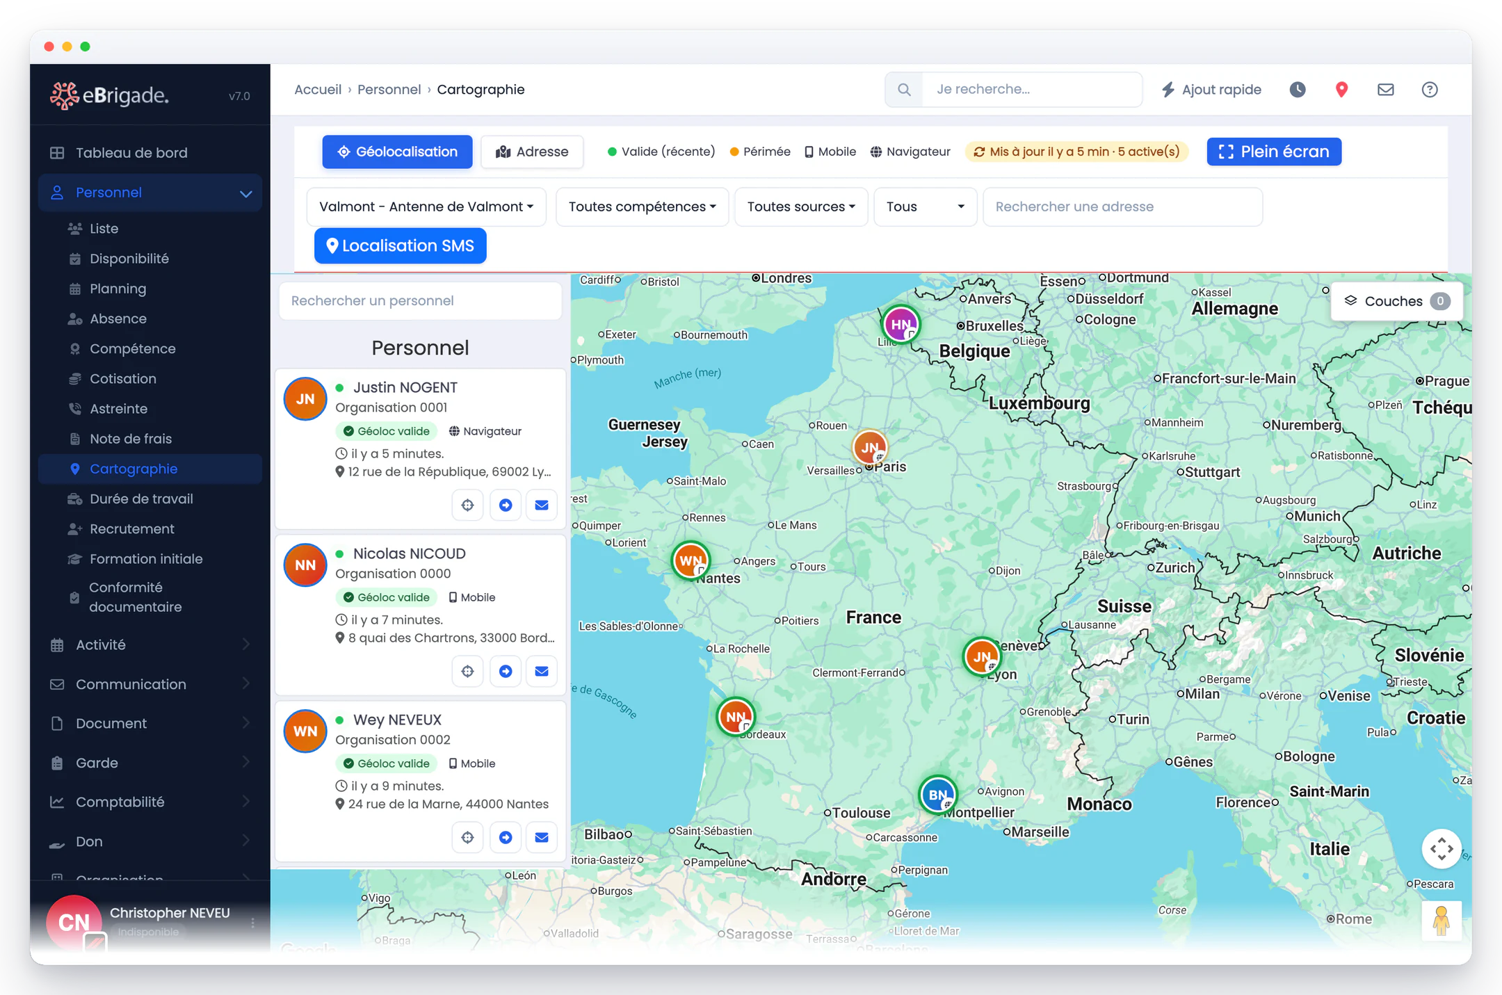Screen dimensions: 1502x995
Task: Click the map pan control button
Action: 1441,848
